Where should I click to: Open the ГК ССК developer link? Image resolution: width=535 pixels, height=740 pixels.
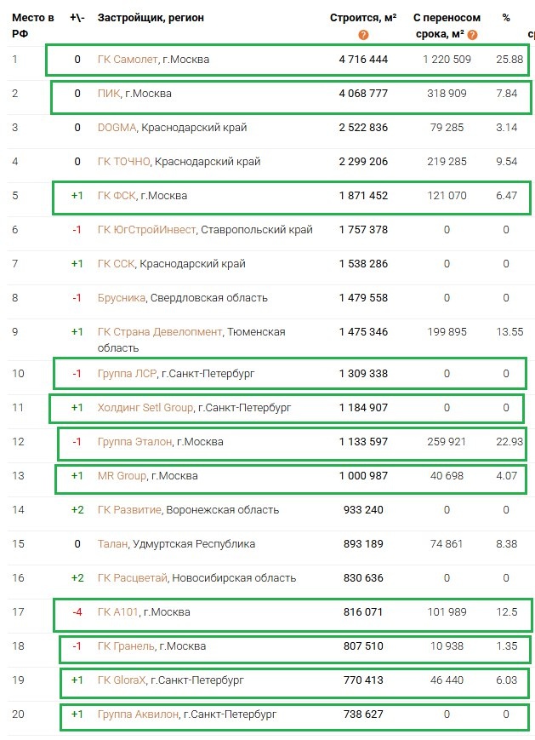coord(116,263)
